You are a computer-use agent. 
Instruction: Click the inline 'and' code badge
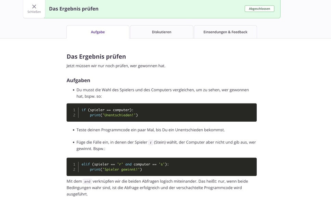coord(87,181)
